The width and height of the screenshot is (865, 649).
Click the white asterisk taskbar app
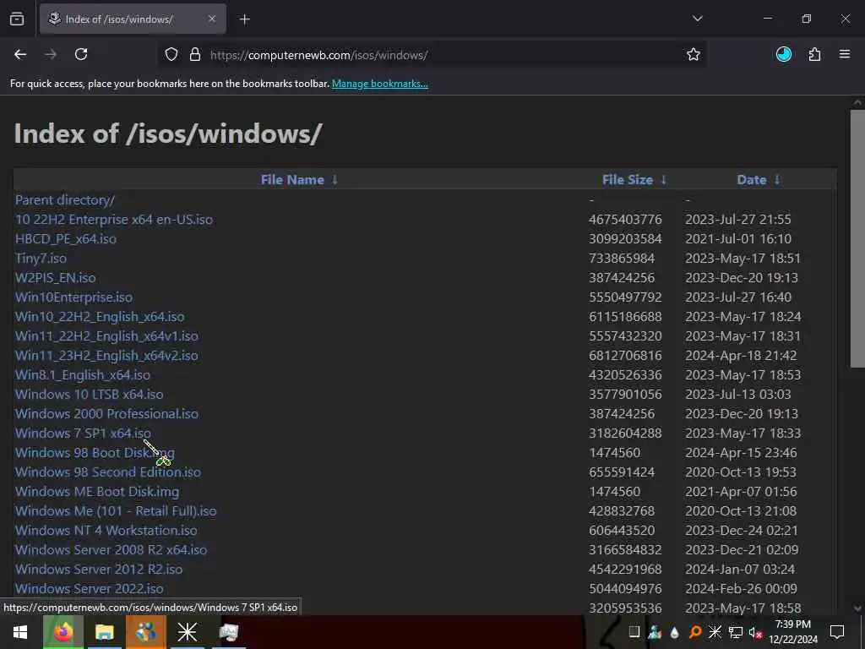187,632
